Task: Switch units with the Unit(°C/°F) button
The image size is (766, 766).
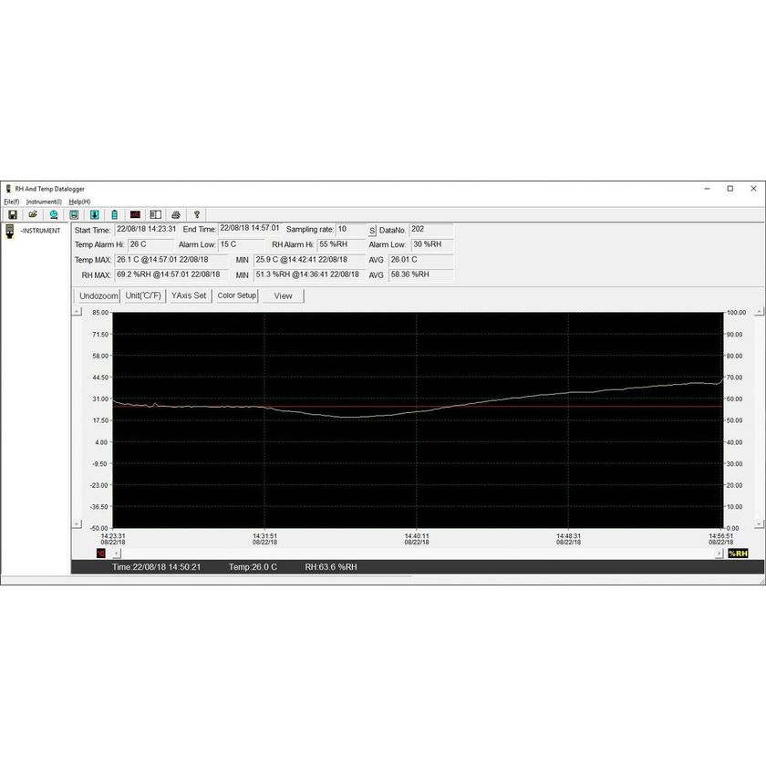Action: point(144,295)
